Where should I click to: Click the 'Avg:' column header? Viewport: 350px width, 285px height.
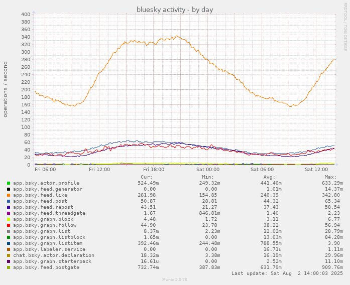(269, 177)
